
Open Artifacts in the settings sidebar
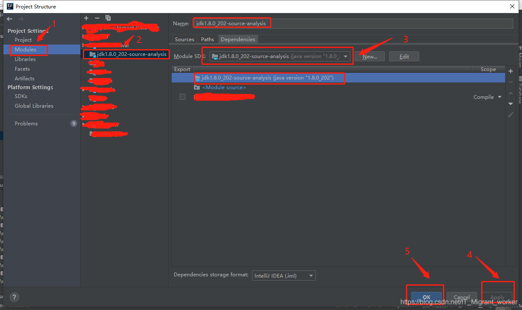click(x=24, y=79)
